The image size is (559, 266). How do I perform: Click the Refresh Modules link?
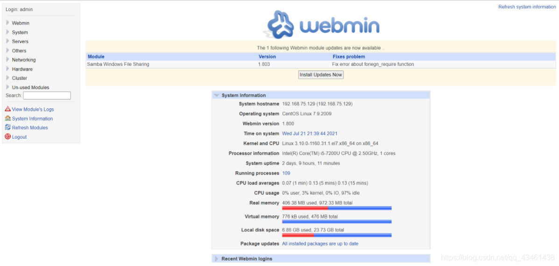[30, 127]
